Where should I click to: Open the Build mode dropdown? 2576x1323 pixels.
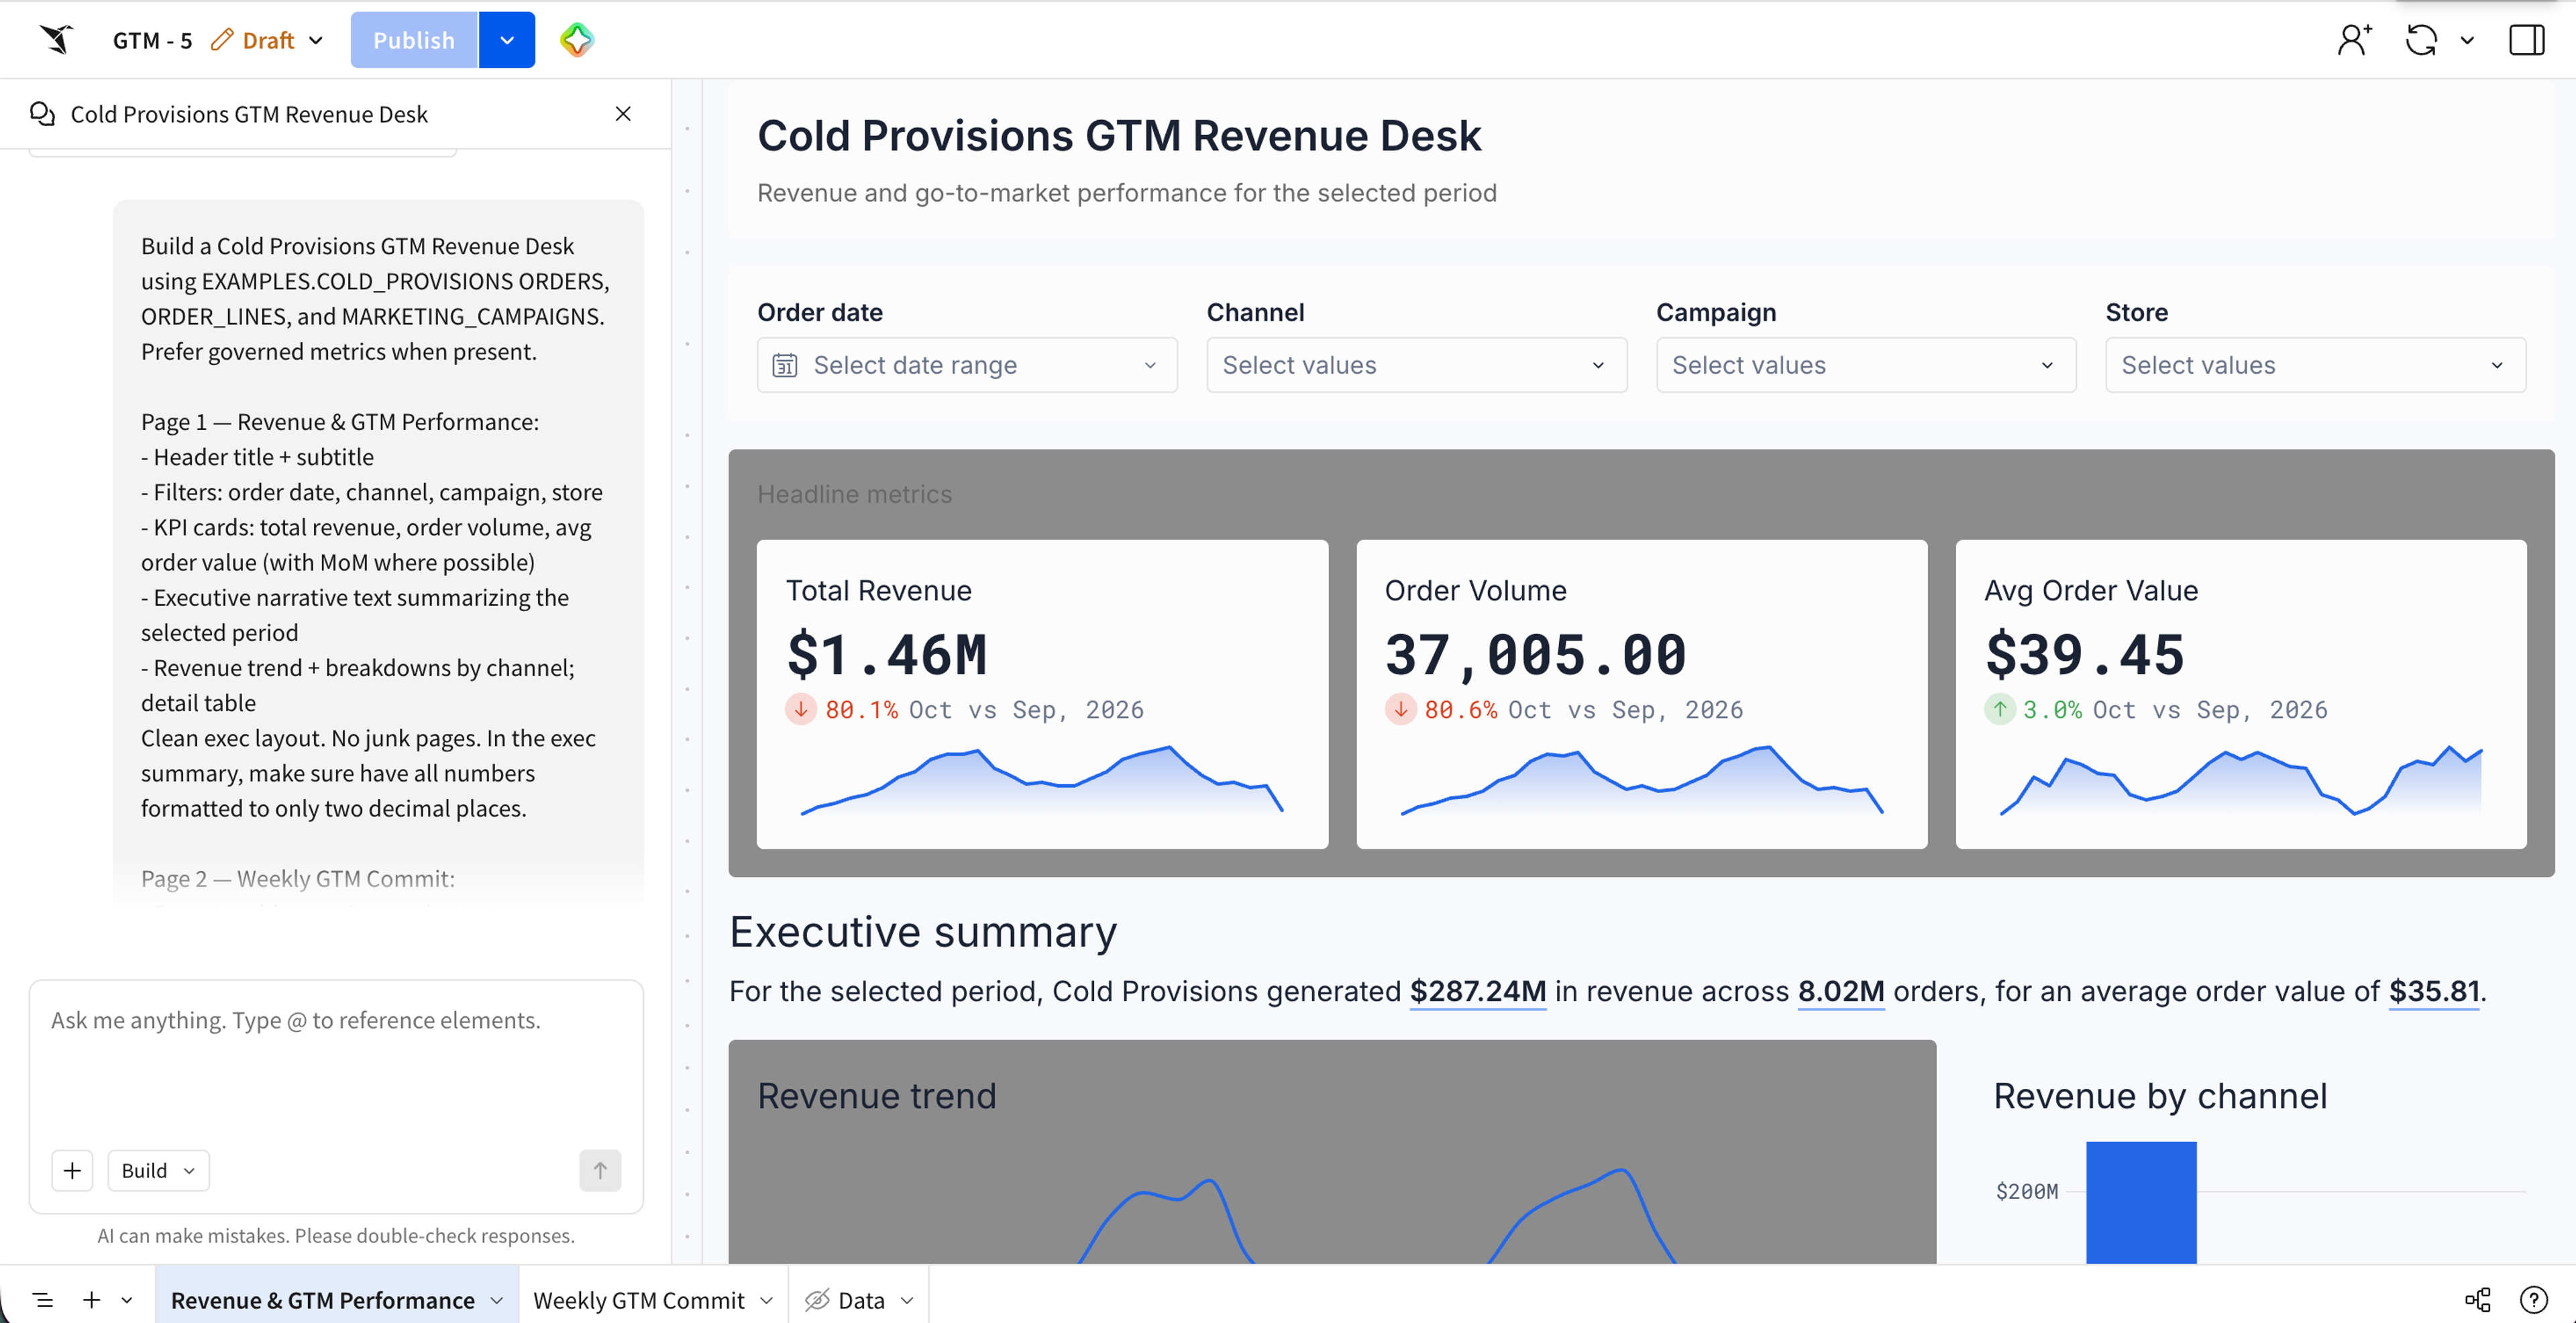pos(158,1170)
